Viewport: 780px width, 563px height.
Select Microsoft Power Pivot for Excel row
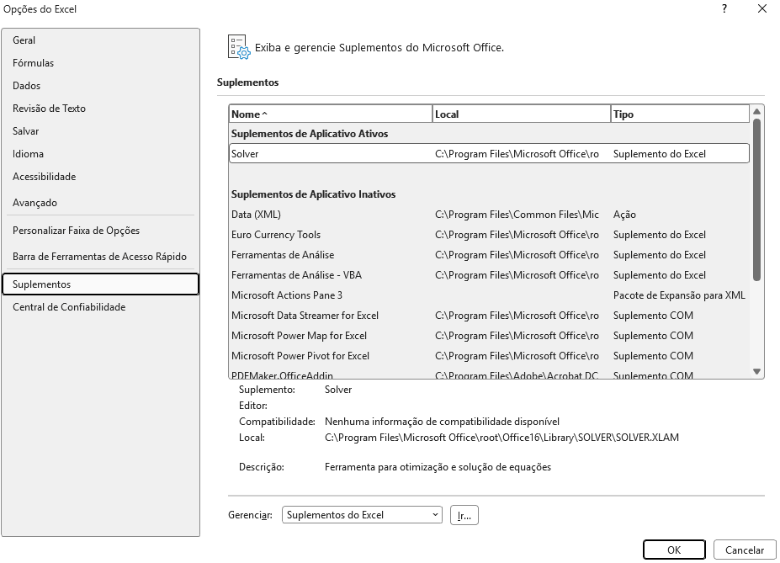pos(490,356)
